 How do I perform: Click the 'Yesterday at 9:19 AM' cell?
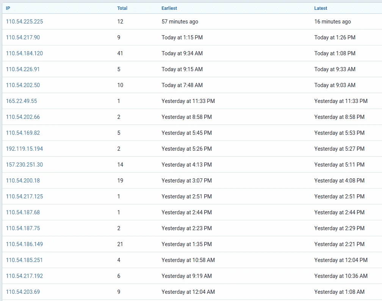click(x=186, y=276)
